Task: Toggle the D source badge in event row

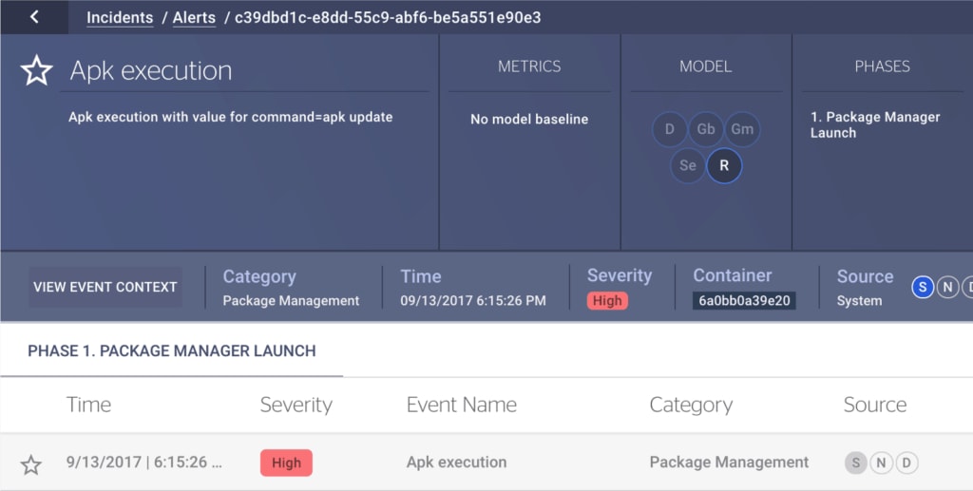Action: coord(907,463)
